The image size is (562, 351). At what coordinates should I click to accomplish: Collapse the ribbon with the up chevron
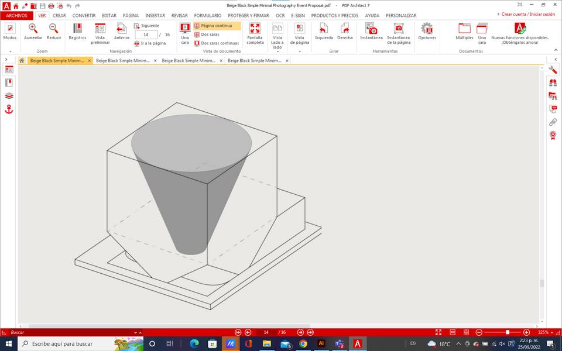point(556,50)
